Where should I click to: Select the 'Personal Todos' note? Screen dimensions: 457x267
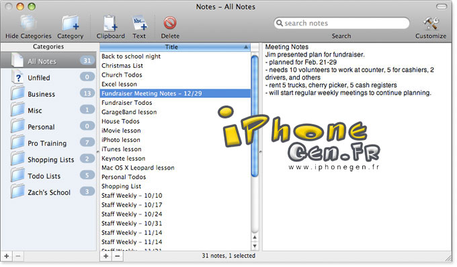(x=175, y=177)
